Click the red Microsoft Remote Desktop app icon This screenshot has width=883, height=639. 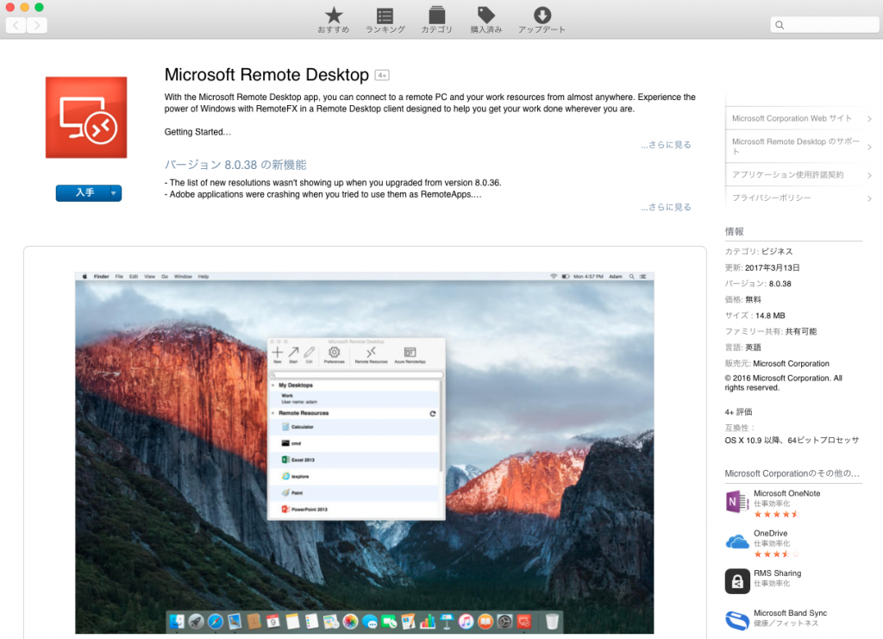pos(86,117)
